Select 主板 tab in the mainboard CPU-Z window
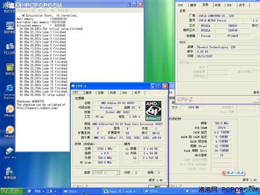The height and width of the screenshot is (195, 260). (x=205, y=5)
